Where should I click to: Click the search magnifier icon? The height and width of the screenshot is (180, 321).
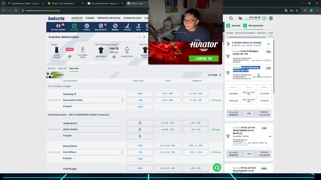click(231, 18)
